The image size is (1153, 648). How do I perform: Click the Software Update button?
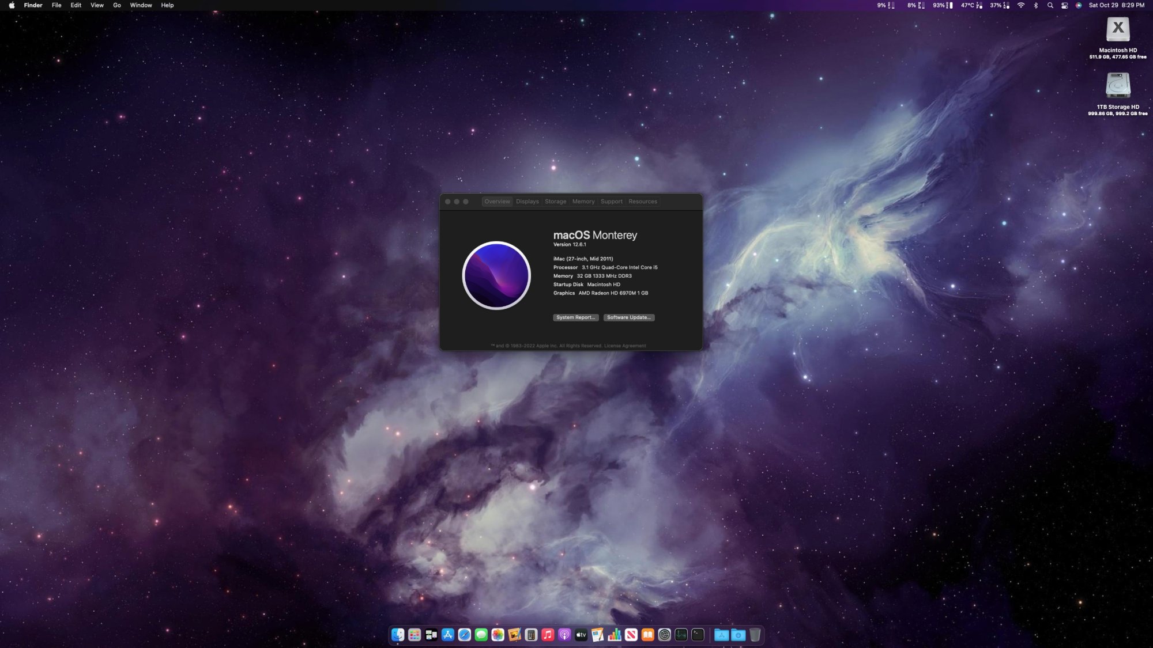pyautogui.click(x=628, y=317)
